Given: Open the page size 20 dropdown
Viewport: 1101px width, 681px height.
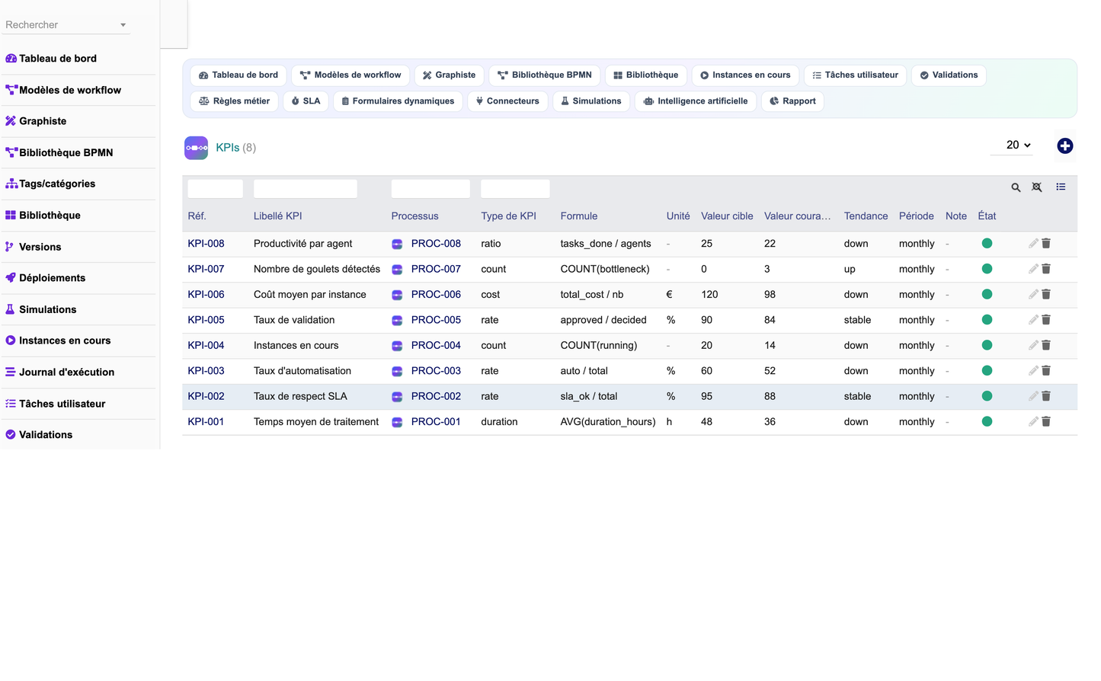Looking at the screenshot, I should tap(1012, 145).
